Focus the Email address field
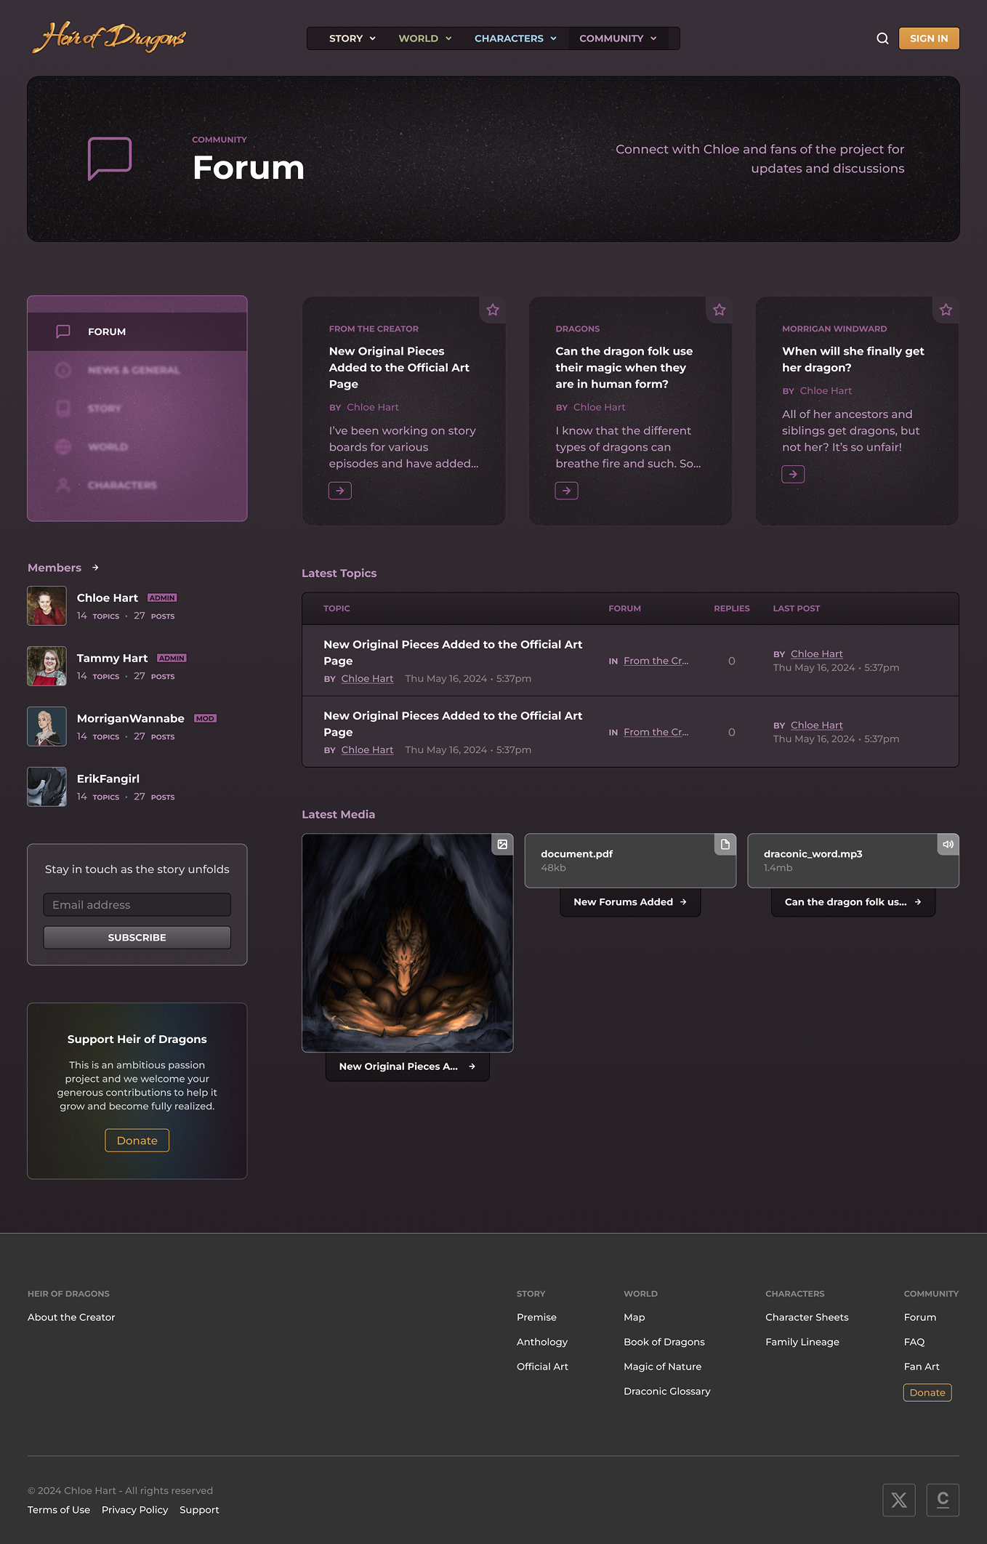This screenshot has height=1544, width=987. click(137, 905)
